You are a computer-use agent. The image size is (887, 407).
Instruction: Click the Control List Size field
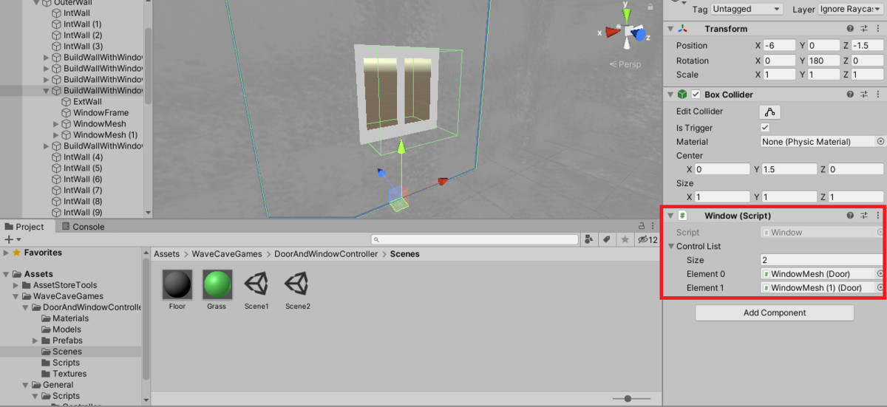coord(822,260)
